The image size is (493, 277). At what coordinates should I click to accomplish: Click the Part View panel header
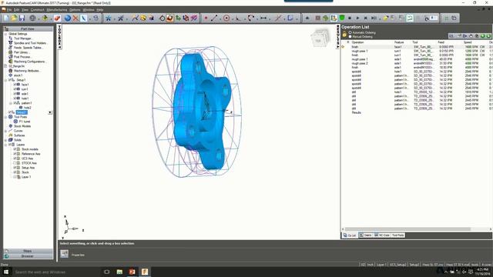[28, 29]
